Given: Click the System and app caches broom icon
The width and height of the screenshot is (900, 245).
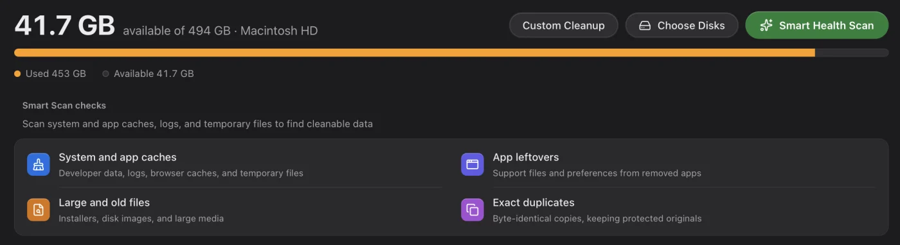Looking at the screenshot, I should tap(38, 164).
